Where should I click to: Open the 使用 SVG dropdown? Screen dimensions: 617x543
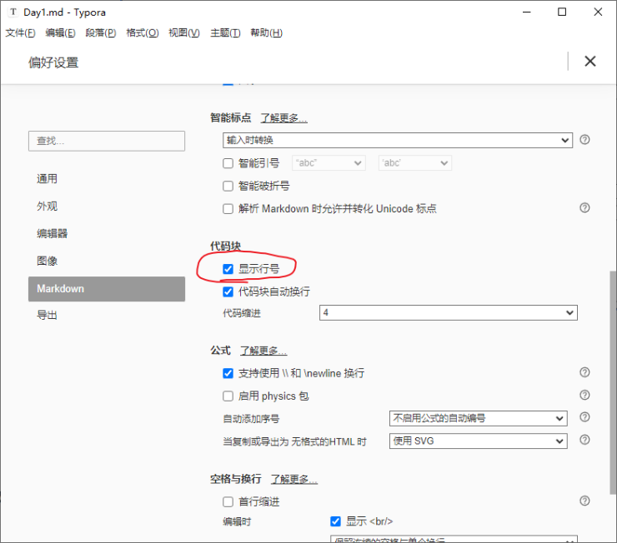coord(478,441)
